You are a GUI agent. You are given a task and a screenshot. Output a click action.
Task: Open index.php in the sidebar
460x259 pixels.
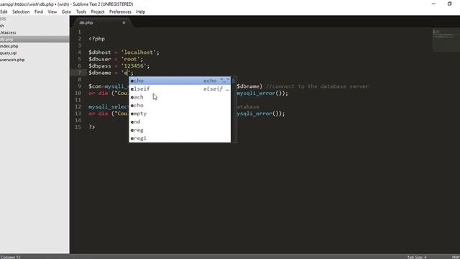9,46
